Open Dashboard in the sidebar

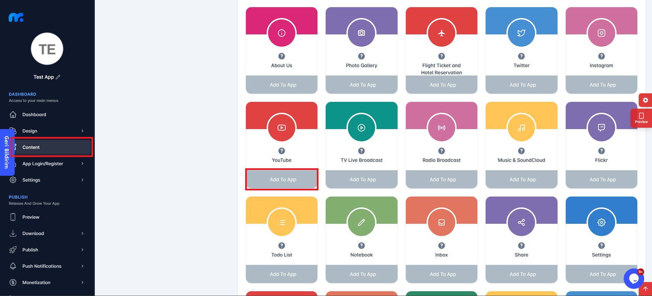tap(47, 114)
